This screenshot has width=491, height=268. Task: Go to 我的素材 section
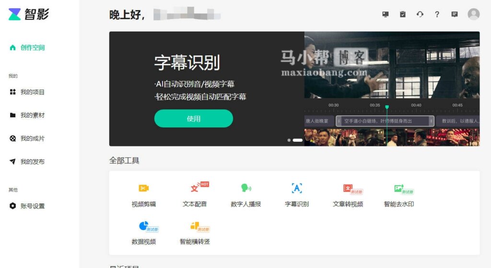[27, 115]
